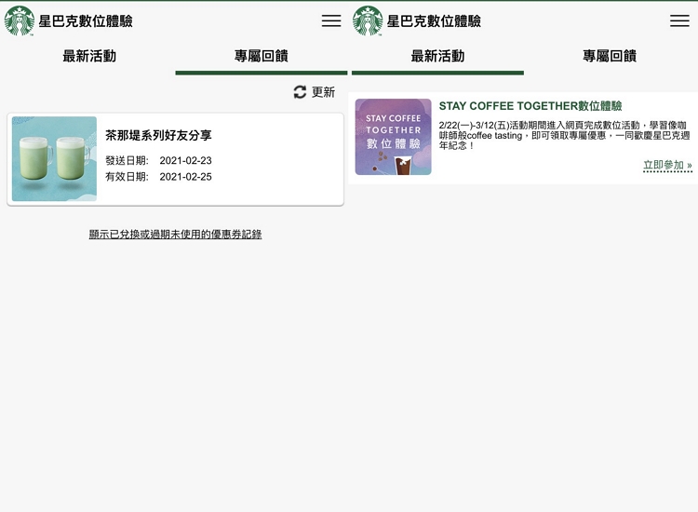Image resolution: width=698 pixels, height=512 pixels.
Task: Click the 更新 refresh label
Action: [323, 92]
